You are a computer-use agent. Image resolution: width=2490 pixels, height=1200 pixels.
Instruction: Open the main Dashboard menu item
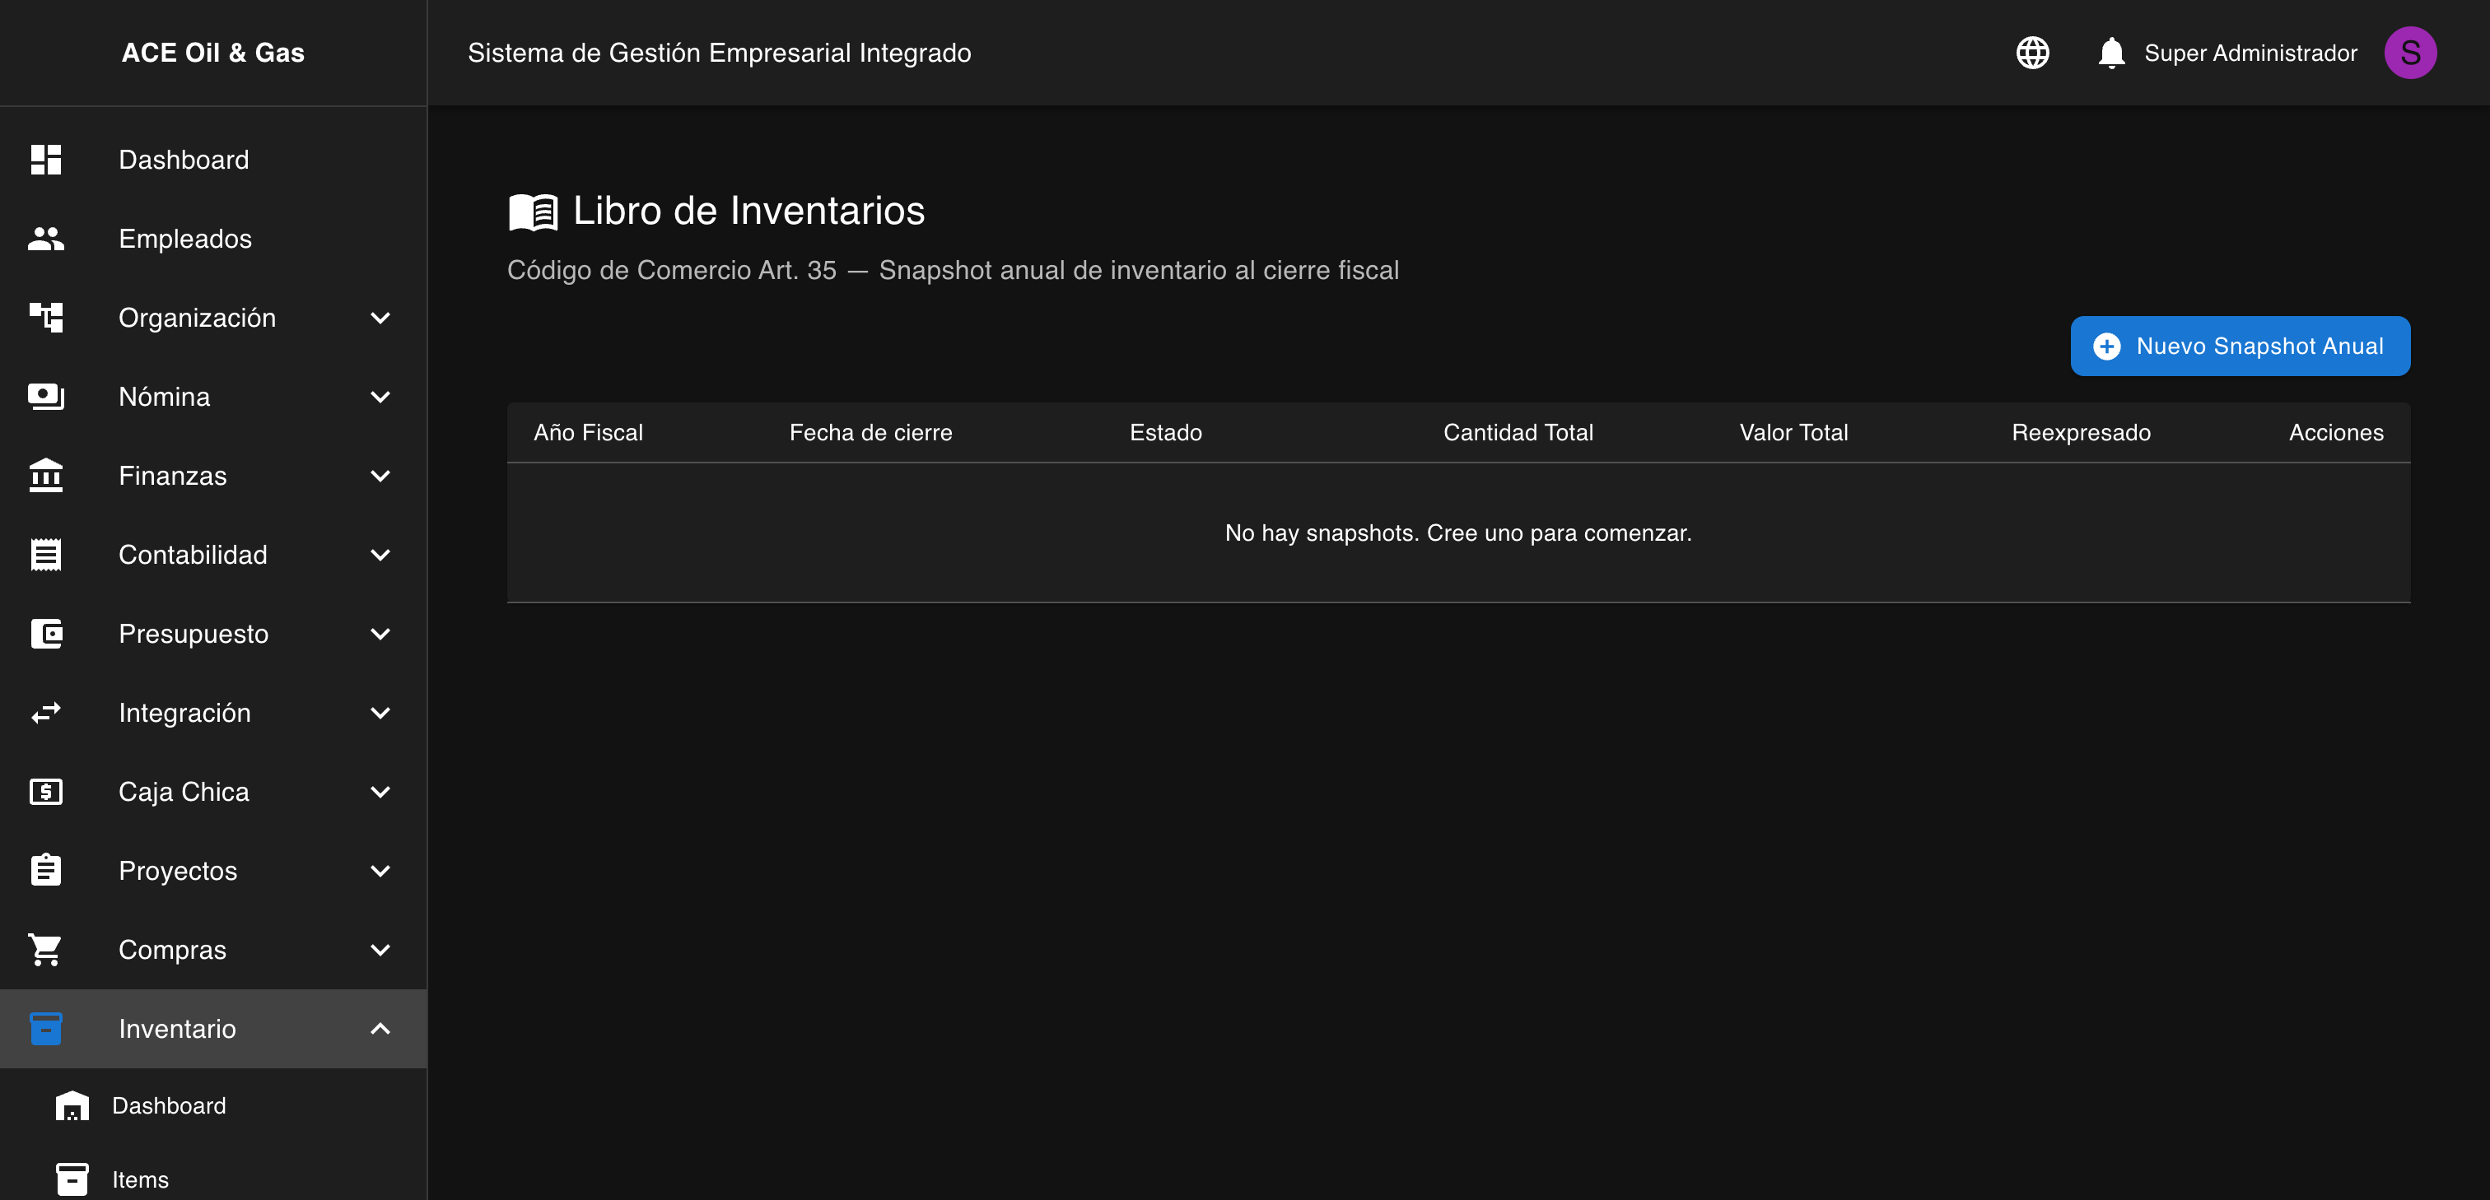tap(212, 160)
